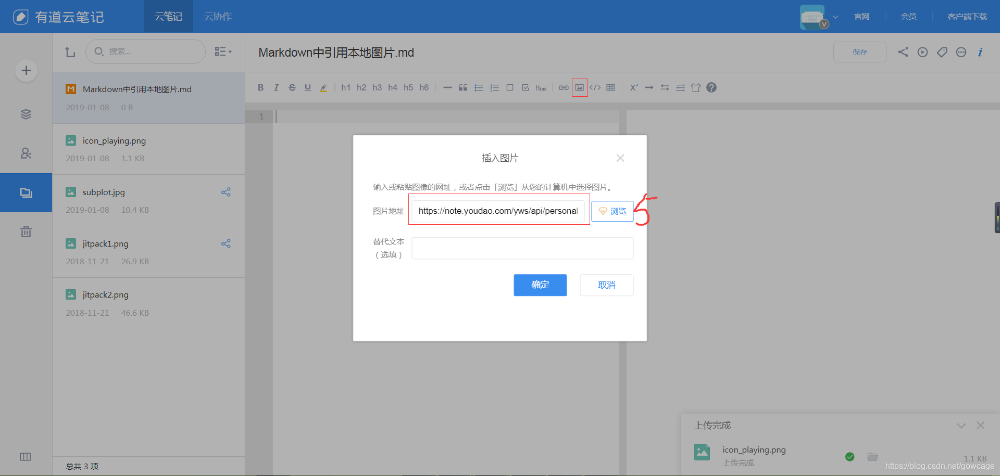Select jitpack2.png in note list
1000x476 pixels.
click(x=148, y=303)
